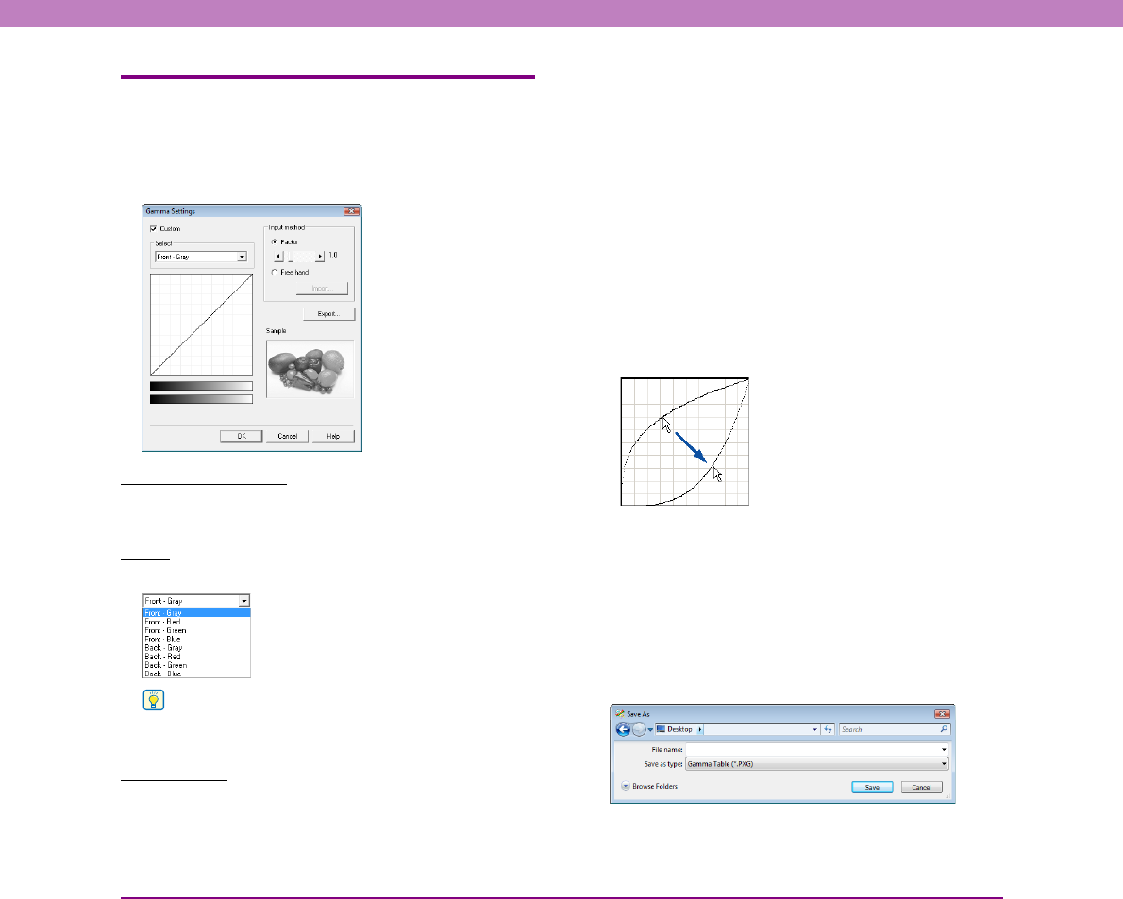The width and height of the screenshot is (1123, 899).
Task: Click the magnifier search icon
Action: (x=944, y=729)
